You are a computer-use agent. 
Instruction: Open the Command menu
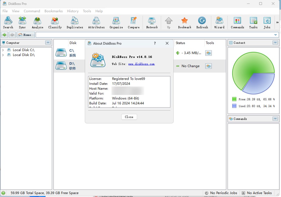click(32, 11)
